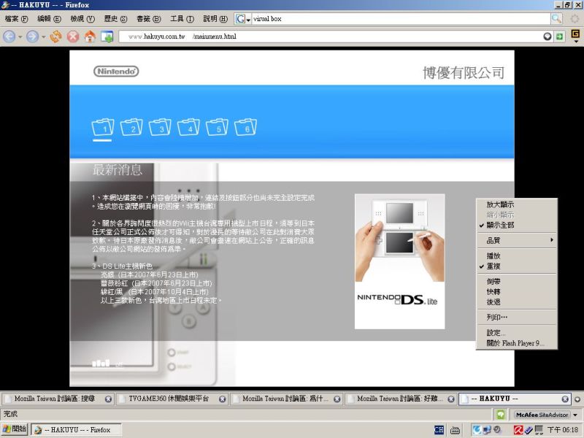Toggle 顯示全部 checked menu item
This screenshot has height=438, width=584.
[517, 225]
